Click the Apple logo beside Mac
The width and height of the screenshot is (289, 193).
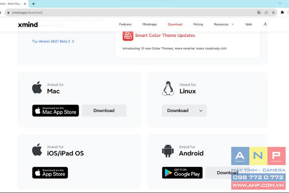click(37, 88)
